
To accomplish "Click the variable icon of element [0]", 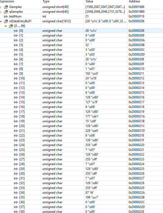I will click(16, 31).
